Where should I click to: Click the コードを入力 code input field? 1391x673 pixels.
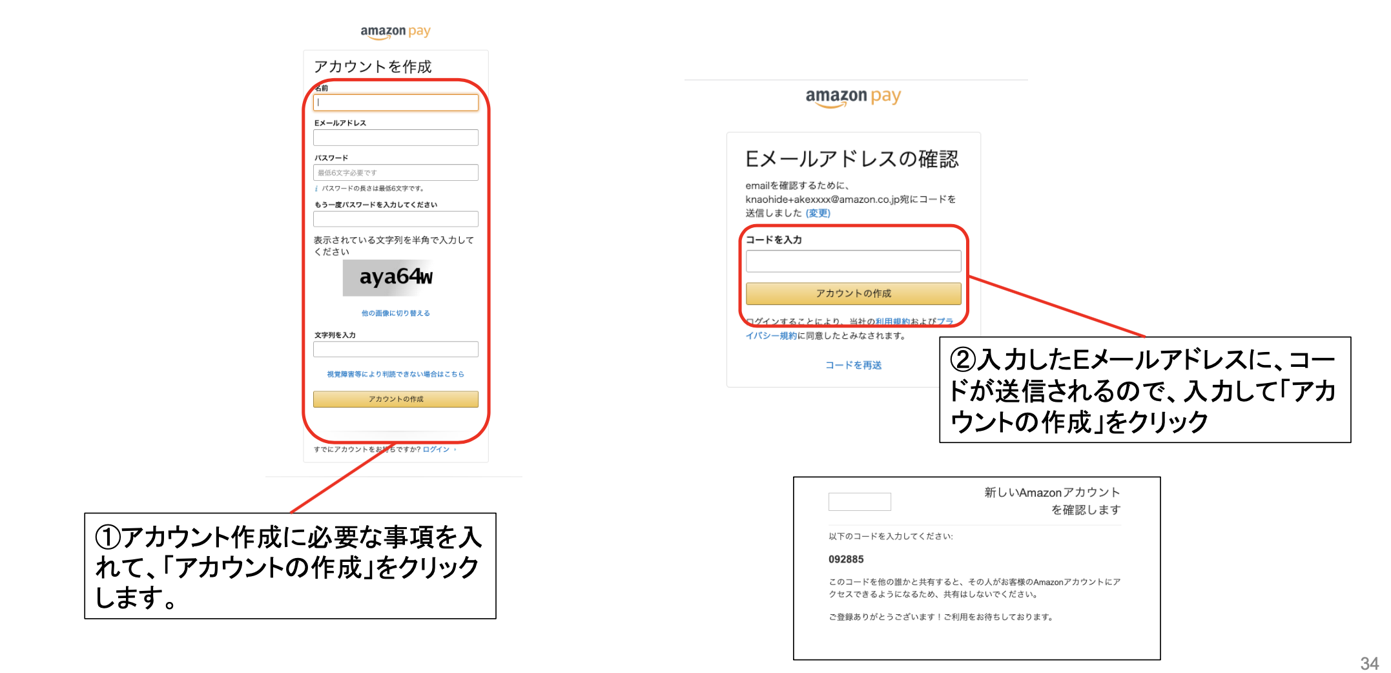(853, 261)
